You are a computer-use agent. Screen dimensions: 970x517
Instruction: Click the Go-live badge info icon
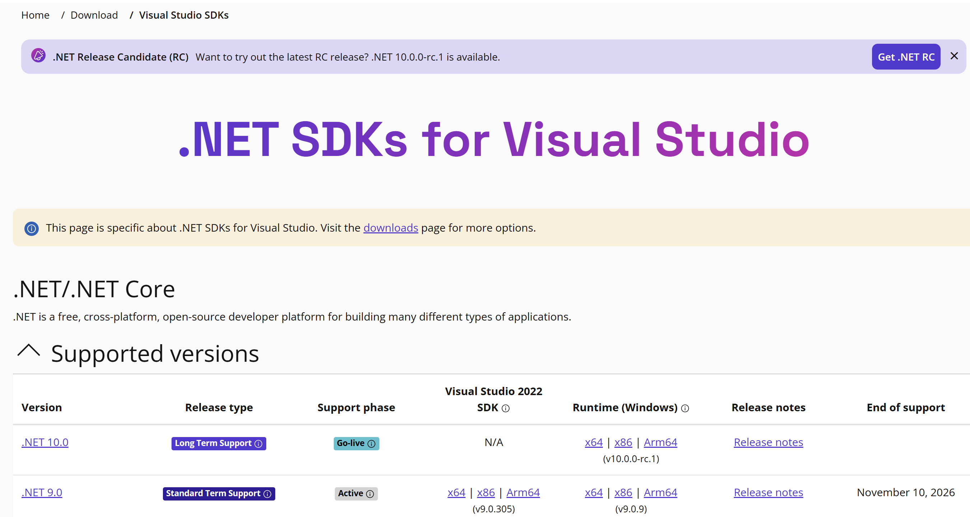click(x=371, y=444)
